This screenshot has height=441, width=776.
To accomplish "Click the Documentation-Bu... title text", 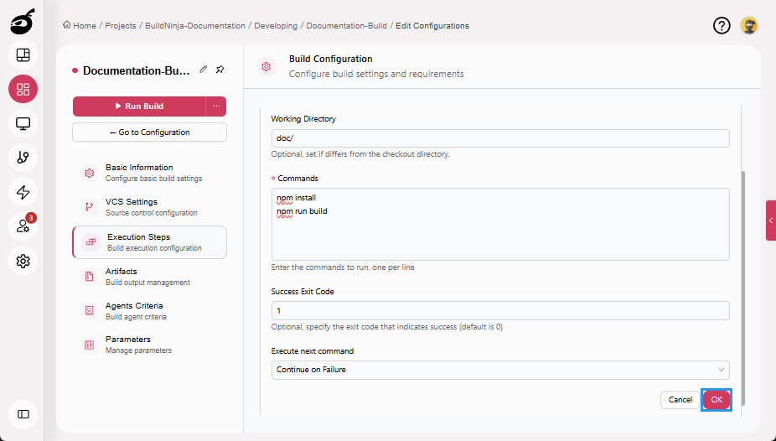I will click(136, 70).
